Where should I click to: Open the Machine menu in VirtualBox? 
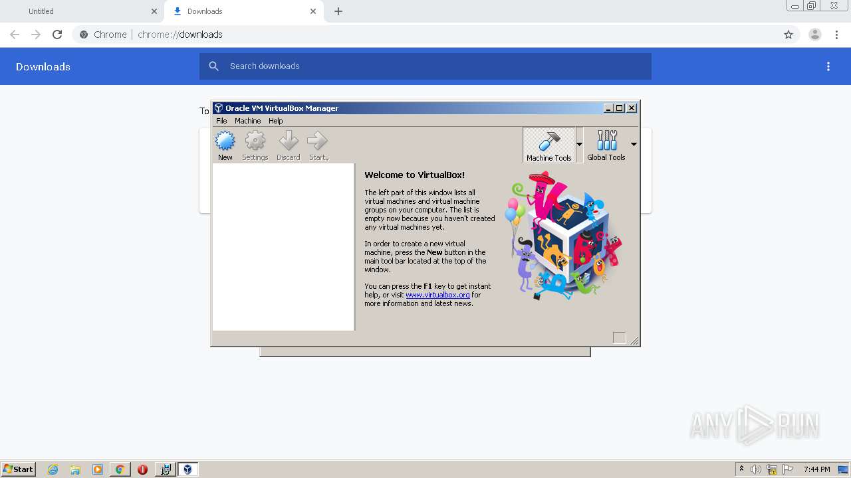pyautogui.click(x=247, y=121)
